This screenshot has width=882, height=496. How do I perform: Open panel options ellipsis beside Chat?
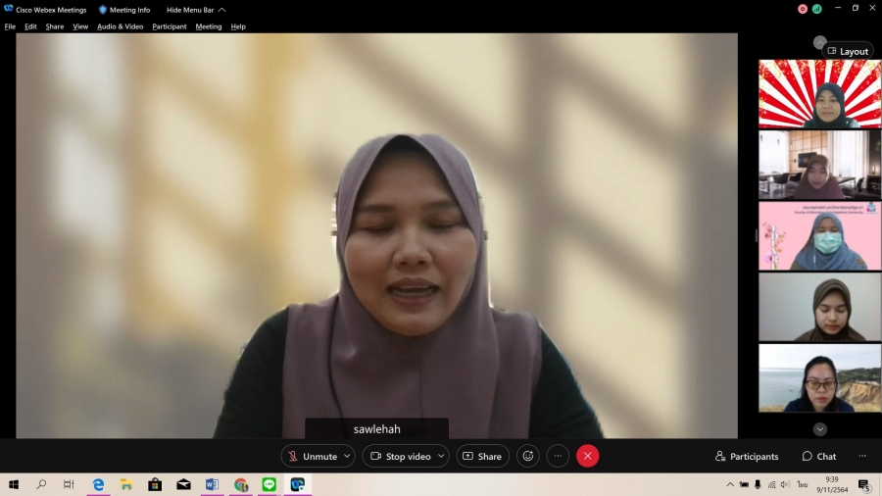pos(862,456)
